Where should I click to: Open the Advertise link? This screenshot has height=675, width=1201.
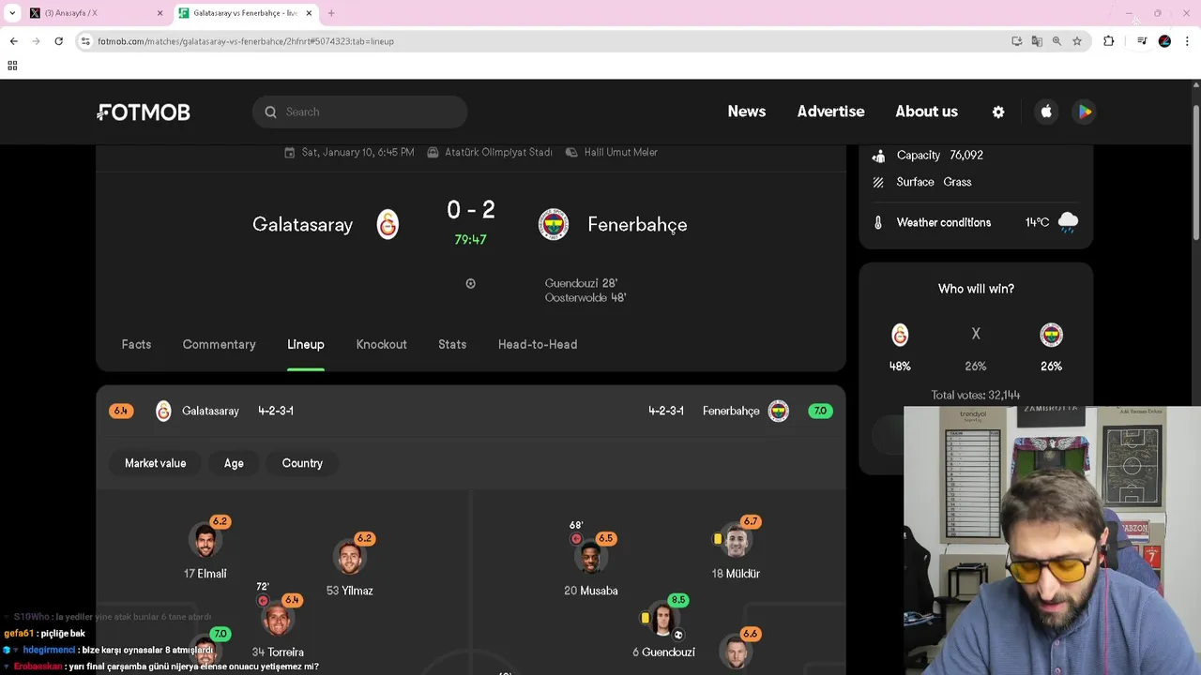click(x=831, y=112)
